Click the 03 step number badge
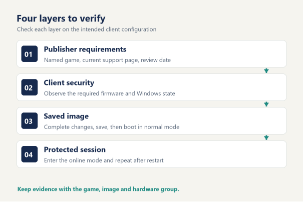The image size is (303, 202). (30, 121)
